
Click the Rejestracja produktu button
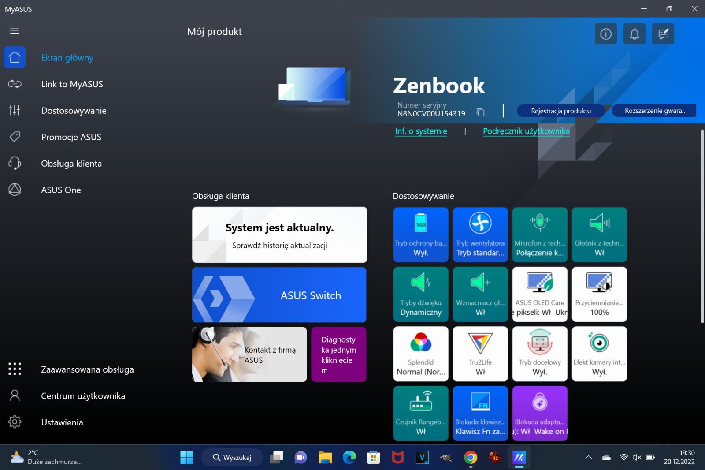pos(561,111)
